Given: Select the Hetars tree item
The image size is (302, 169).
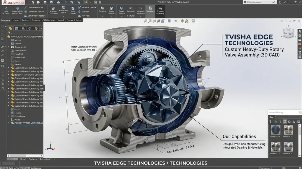Looking at the screenshot, I should pos(17,64).
